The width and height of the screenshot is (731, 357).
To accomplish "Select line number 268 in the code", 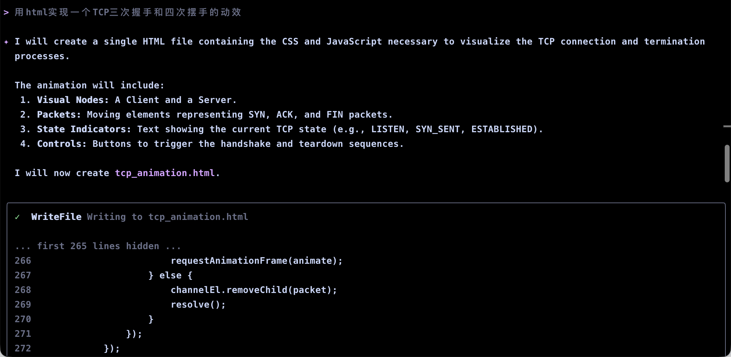I will [x=23, y=290].
